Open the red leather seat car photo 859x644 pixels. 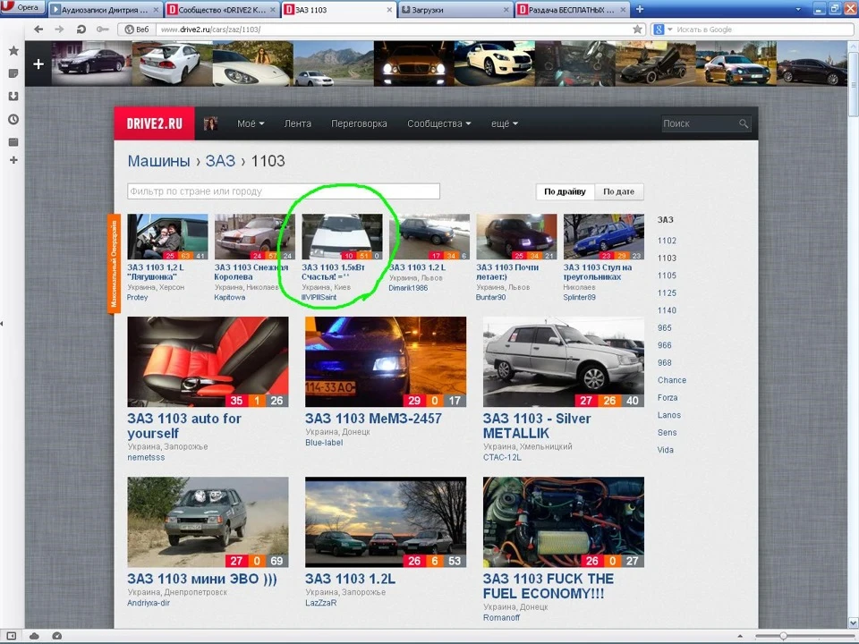(208, 361)
